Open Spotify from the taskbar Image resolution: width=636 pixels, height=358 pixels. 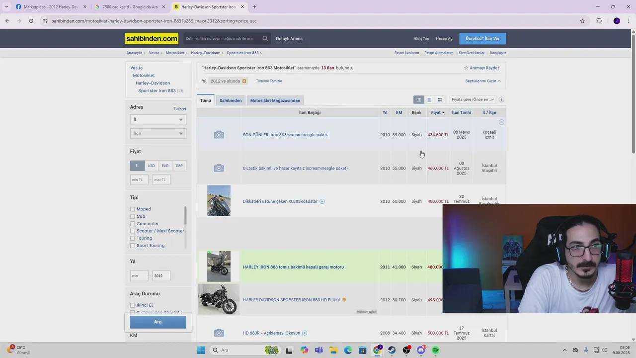[x=436, y=350]
